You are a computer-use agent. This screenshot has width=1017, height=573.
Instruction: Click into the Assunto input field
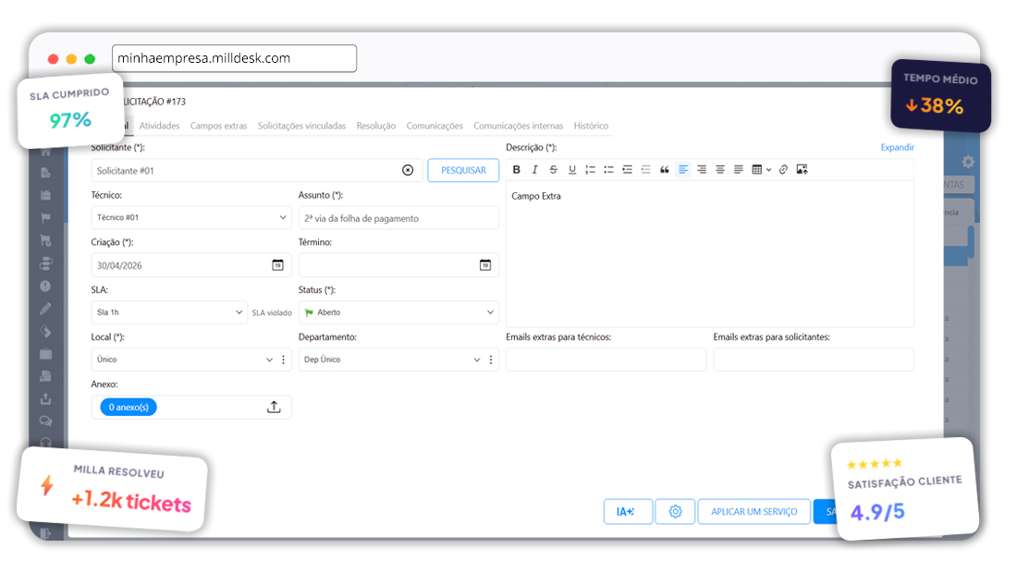pyautogui.click(x=398, y=218)
